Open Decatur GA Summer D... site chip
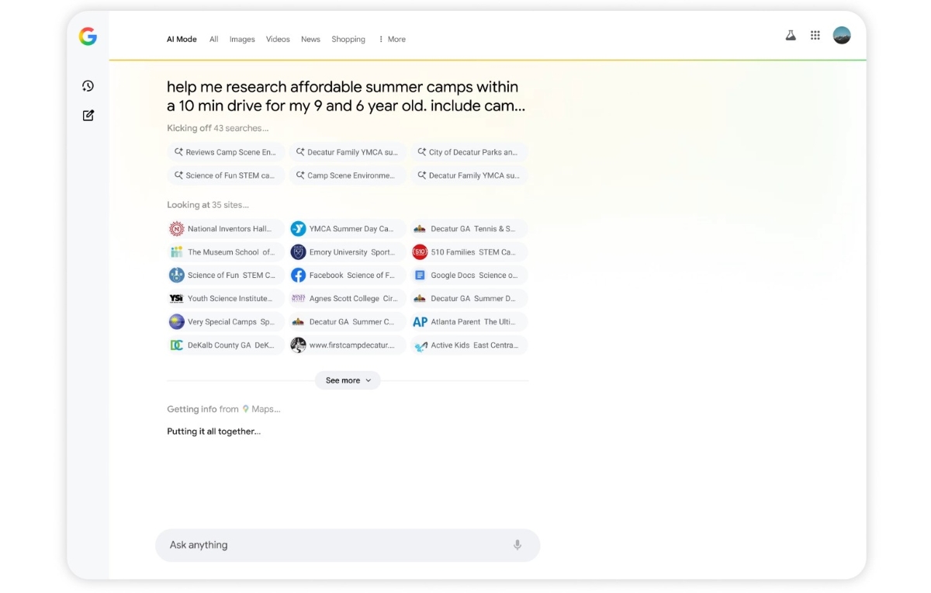Viewport: 931px width, 593px height. (x=469, y=299)
